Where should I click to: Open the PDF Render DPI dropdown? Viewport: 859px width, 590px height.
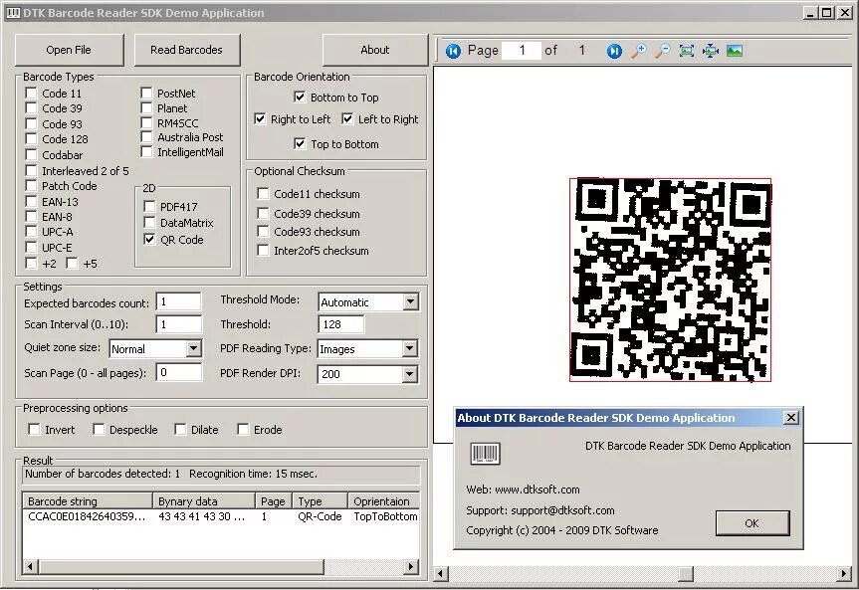(410, 374)
